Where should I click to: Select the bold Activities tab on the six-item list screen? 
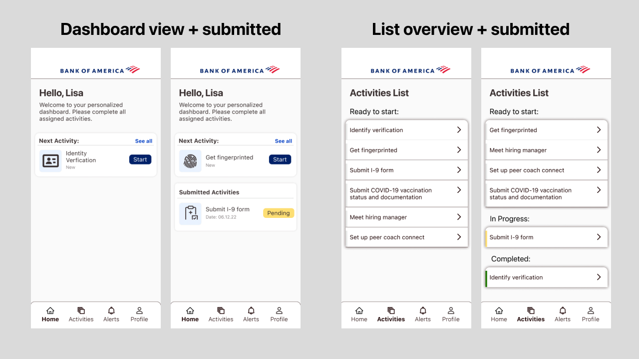[391, 315]
